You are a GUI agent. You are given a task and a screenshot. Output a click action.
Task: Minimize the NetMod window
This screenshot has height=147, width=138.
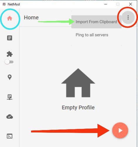click(x=106, y=4)
